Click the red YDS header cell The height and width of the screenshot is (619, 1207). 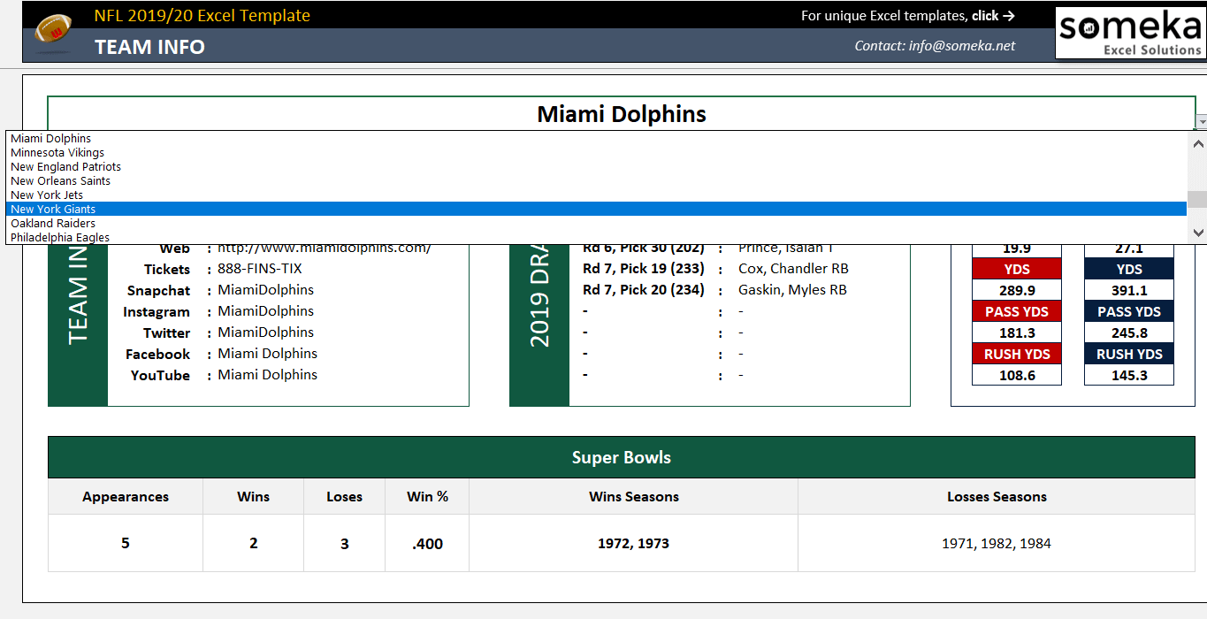click(1017, 270)
